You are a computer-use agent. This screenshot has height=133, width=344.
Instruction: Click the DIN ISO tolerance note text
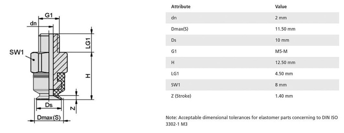pyautogui.click(x=252, y=121)
